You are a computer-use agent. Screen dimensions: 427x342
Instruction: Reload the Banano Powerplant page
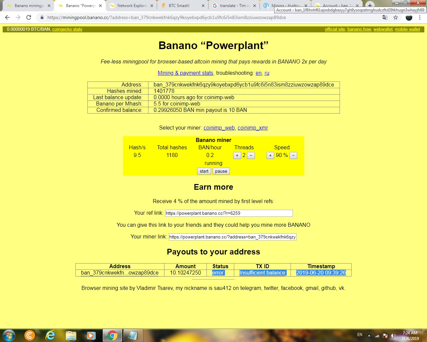[29, 17]
